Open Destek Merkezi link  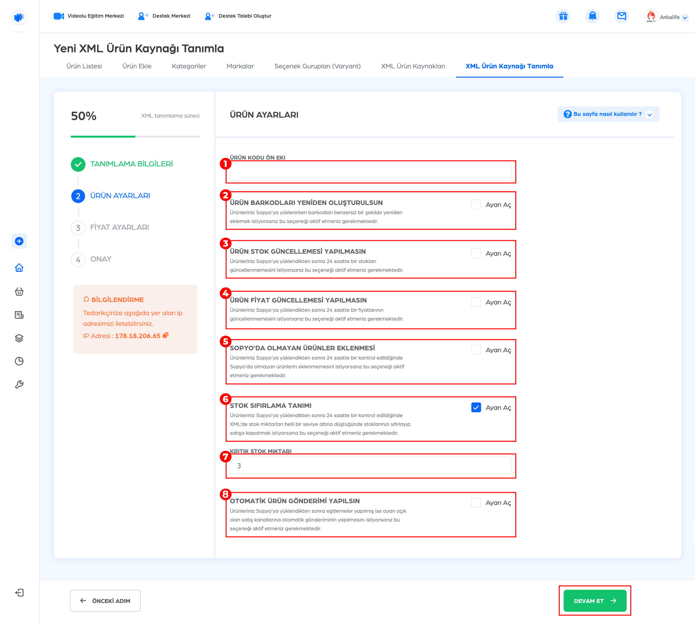[164, 16]
